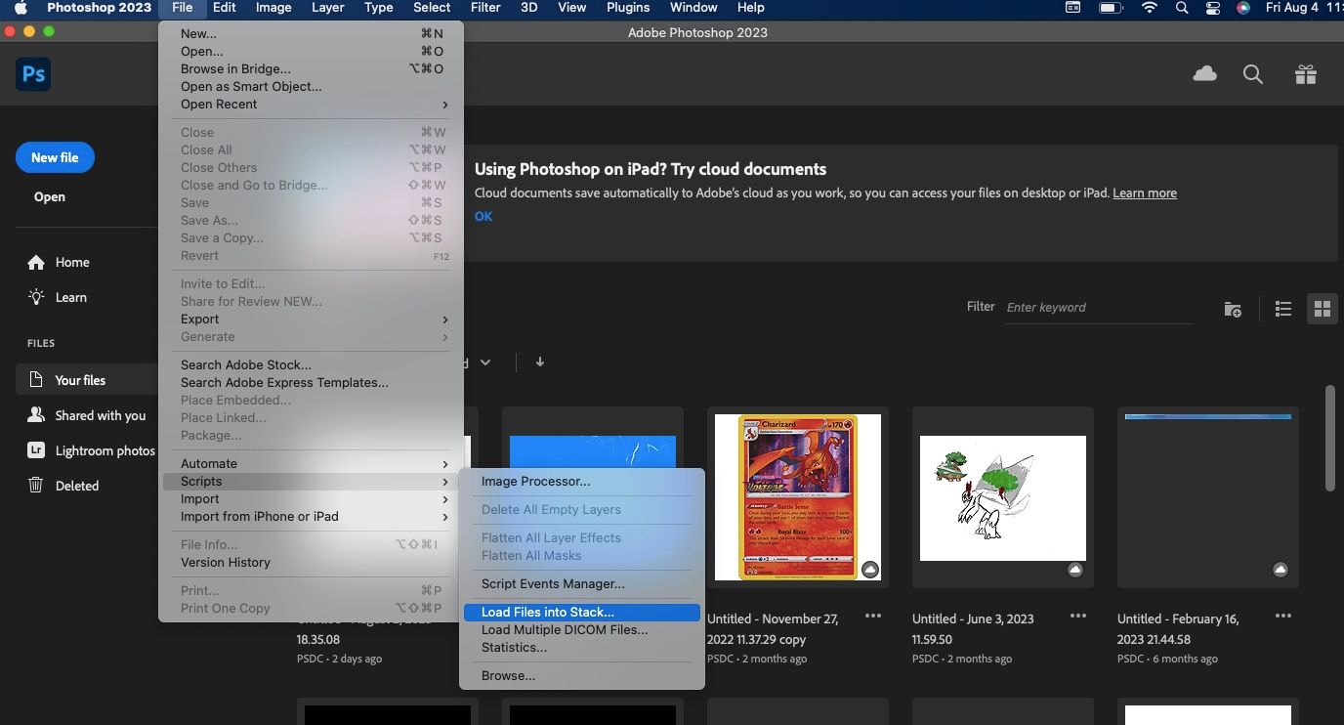The width and height of the screenshot is (1344, 725).
Task: Select Load Files into Stack script
Action: point(582,613)
